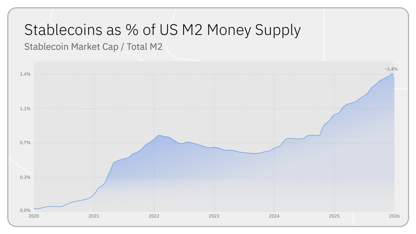Select the "~1.4%" annotation label above the endpoint
416x234 pixels.
click(391, 69)
